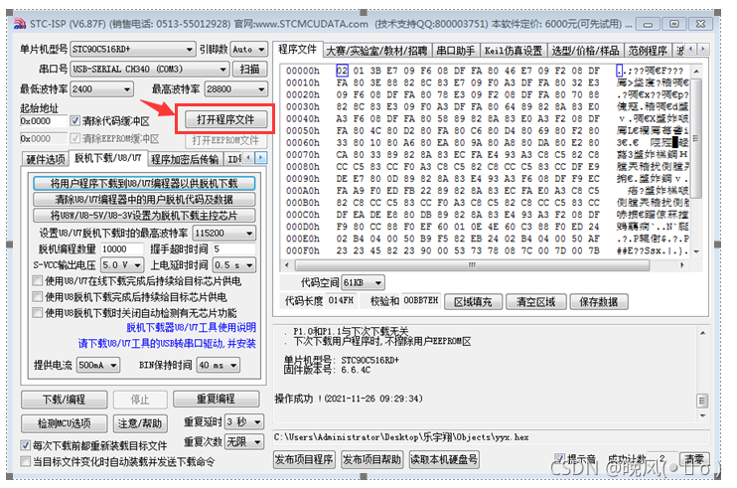Click 将用户程序下载到U8/U7编程器以供脱机下载 button
Image resolution: width=737 pixels, height=488 pixels.
pyautogui.click(x=144, y=183)
